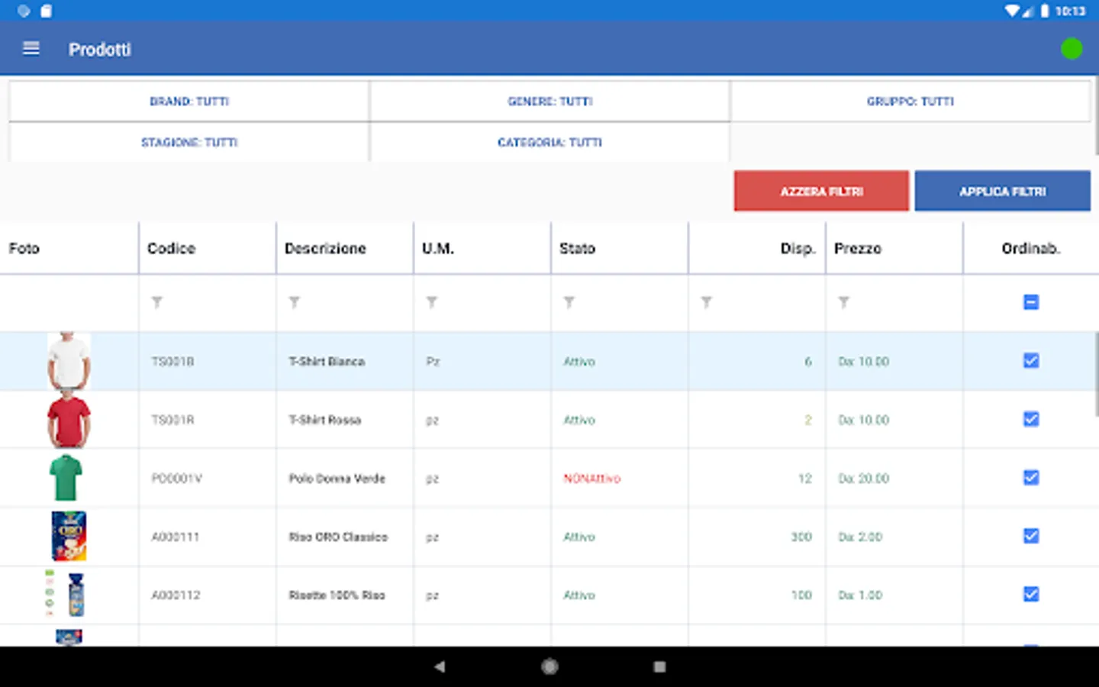Viewport: 1099px width, 687px height.
Task: Select code PO0001V cell
Action: pos(208,478)
